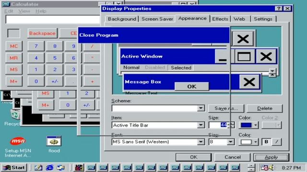Click the question mark help button in Display Properties

point(279,9)
